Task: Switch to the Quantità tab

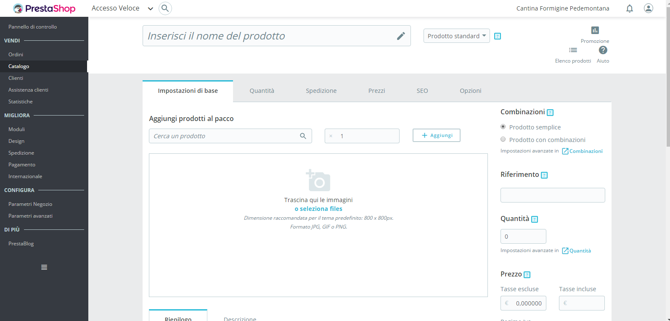Action: point(262,91)
